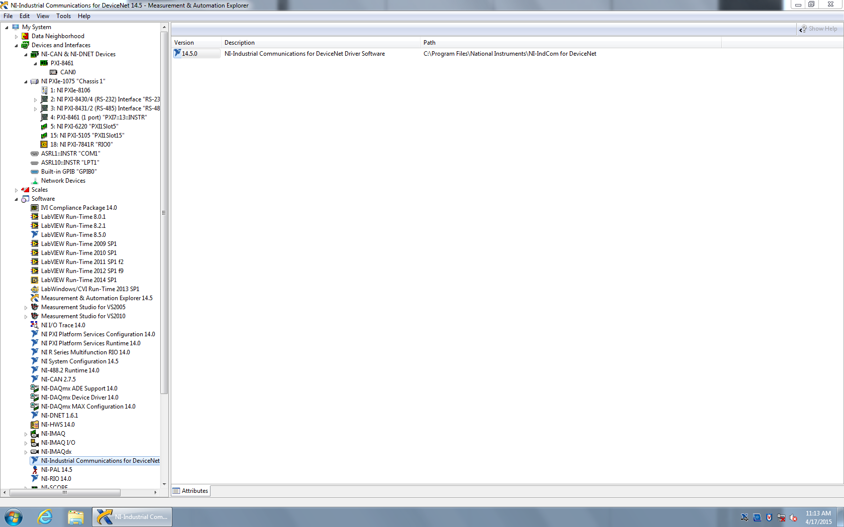844x527 pixels.
Task: Select PXI-8461 (1 port) PXI7::13::INSTR
Action: [x=98, y=117]
